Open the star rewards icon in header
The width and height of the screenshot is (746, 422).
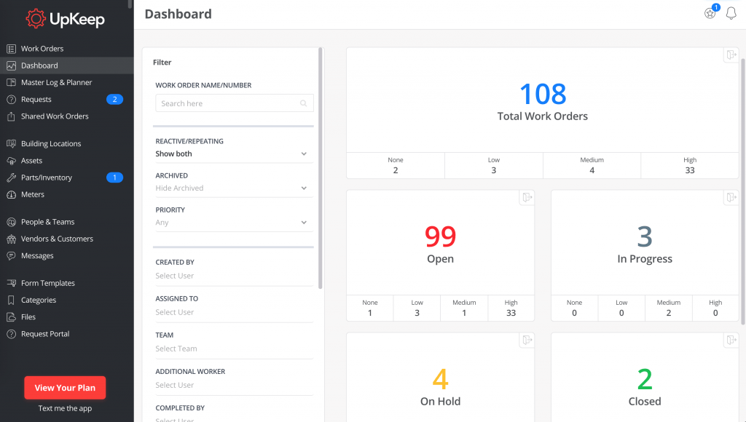[x=710, y=13]
